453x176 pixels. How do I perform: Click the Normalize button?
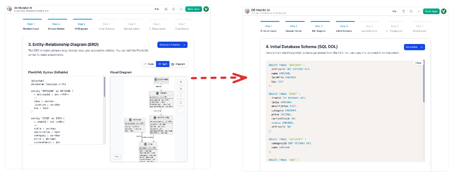414,47
